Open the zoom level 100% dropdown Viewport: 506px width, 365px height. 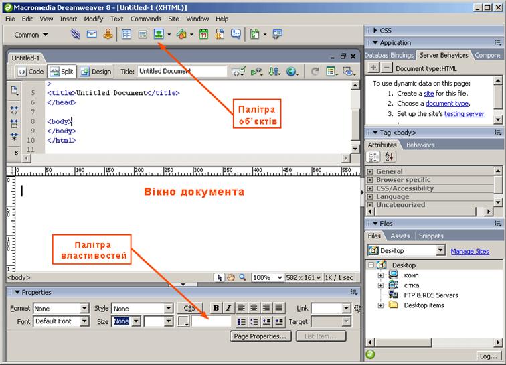click(x=280, y=277)
